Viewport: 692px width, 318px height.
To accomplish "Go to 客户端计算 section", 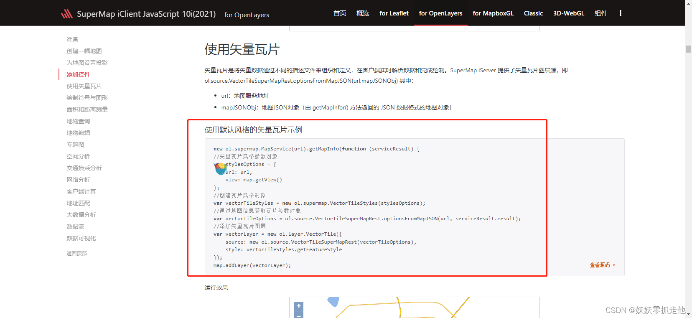I will tap(81, 191).
